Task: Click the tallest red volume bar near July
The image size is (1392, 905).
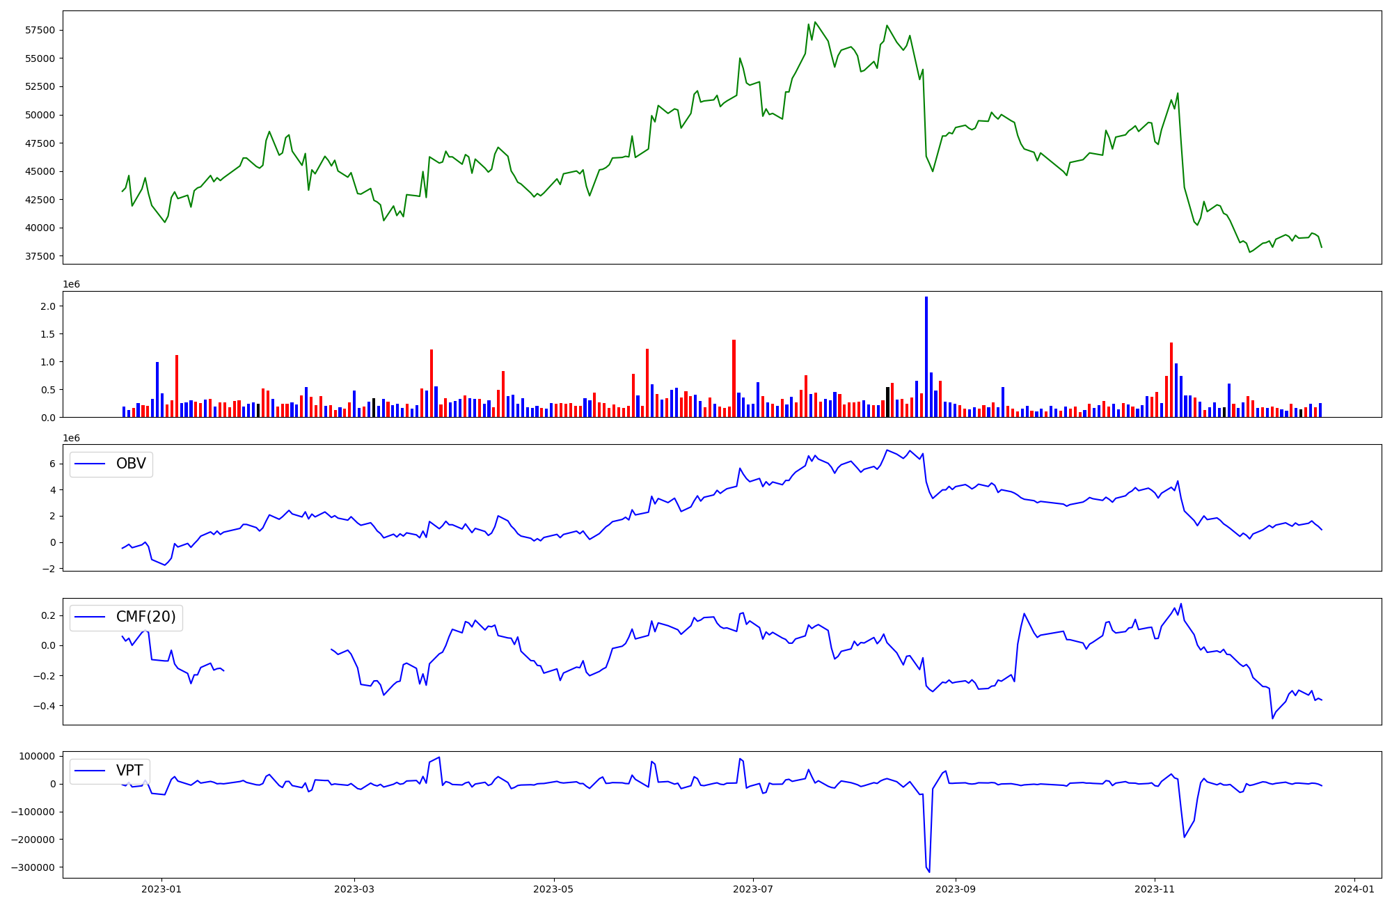Action: click(x=734, y=378)
